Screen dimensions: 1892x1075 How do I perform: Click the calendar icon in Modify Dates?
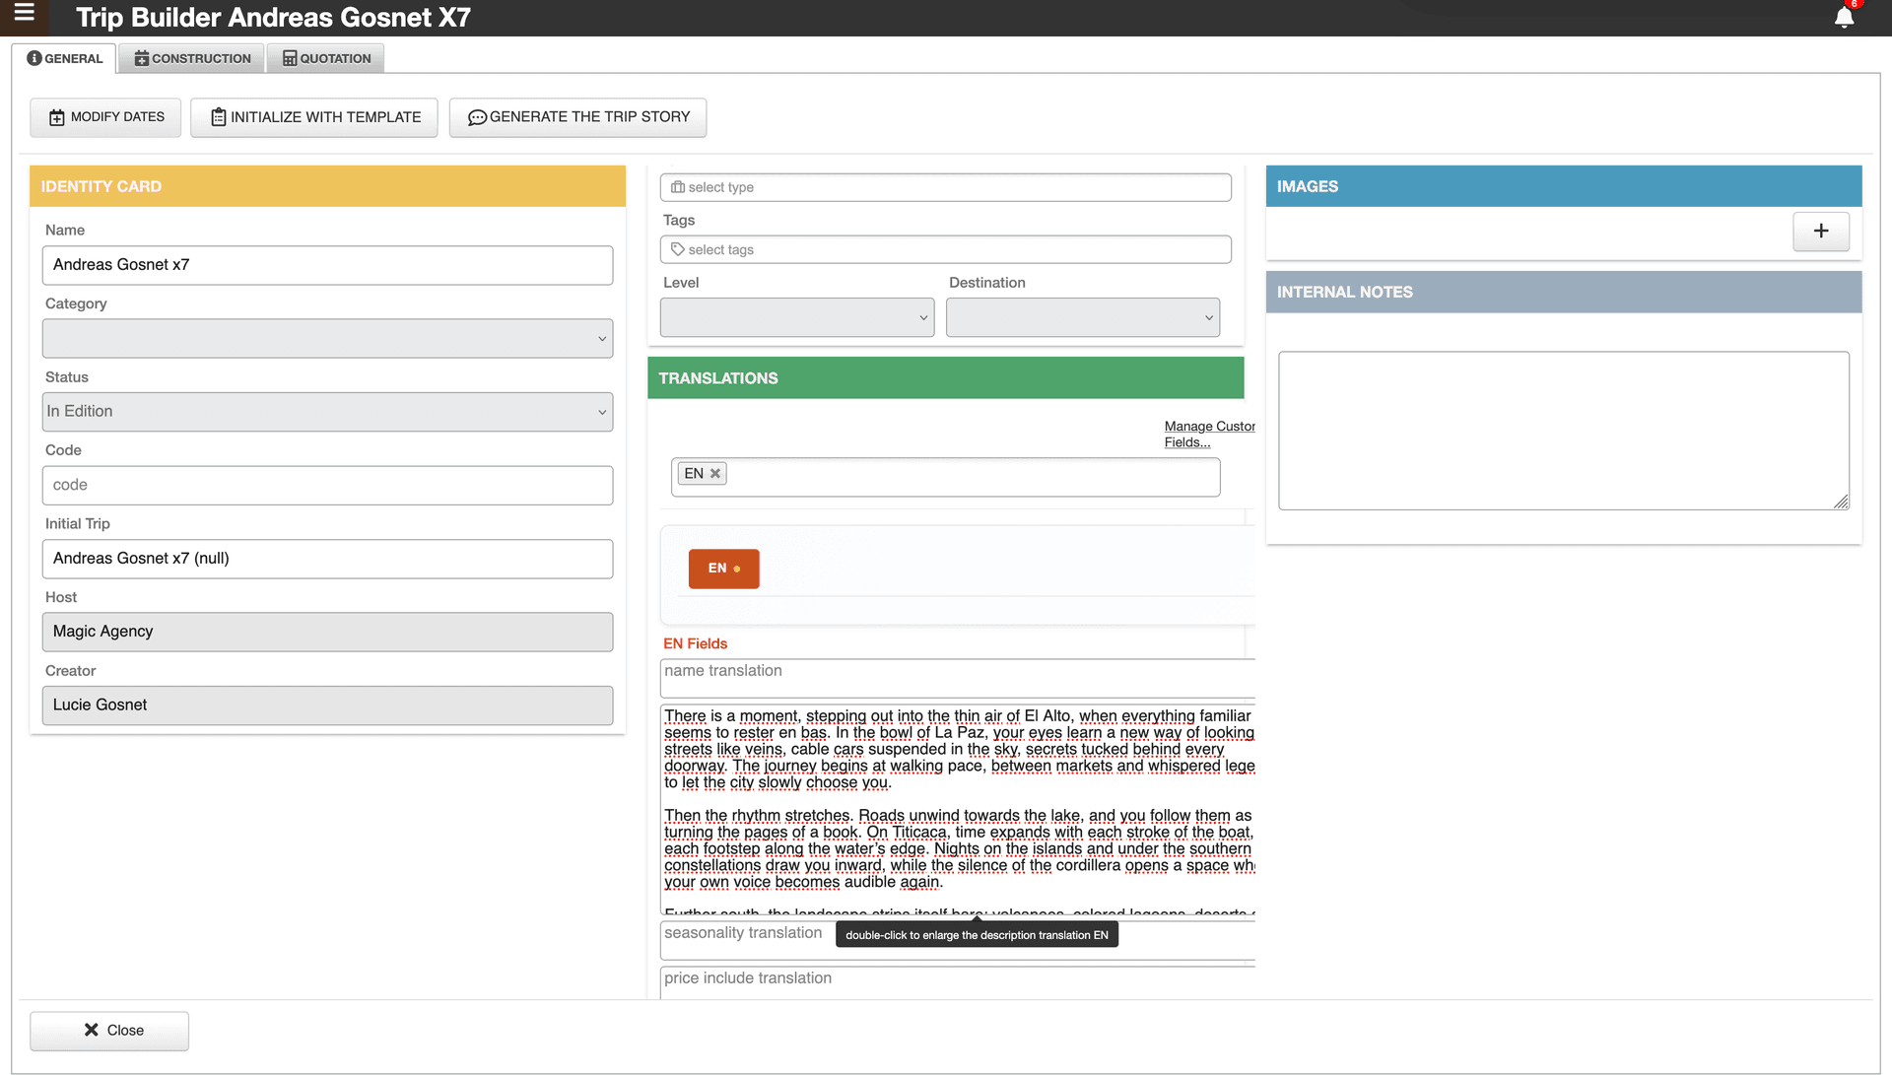pyautogui.click(x=57, y=117)
